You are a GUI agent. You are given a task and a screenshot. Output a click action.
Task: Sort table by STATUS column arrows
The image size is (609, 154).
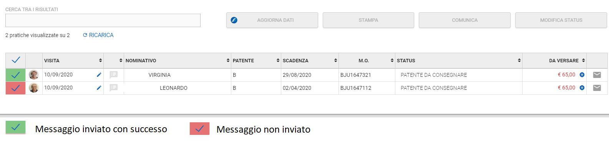click(x=519, y=60)
